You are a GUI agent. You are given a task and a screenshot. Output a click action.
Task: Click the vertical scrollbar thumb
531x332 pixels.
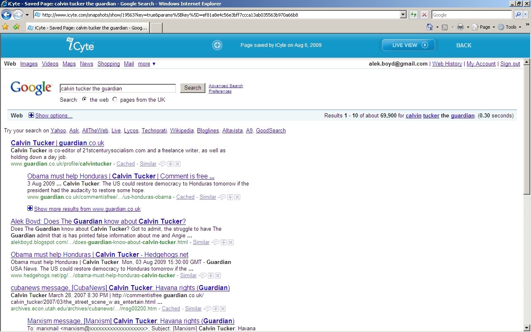coord(527,129)
